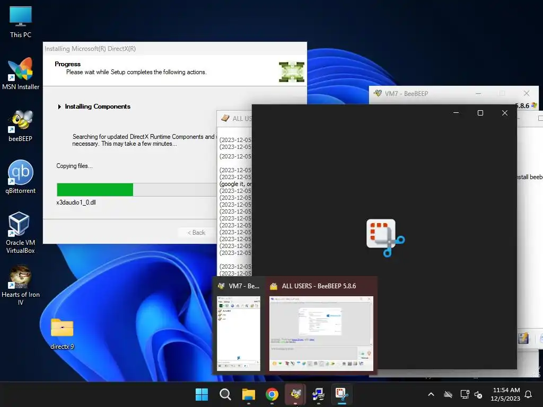Viewport: 543px width, 407px height.
Task: Select the Hearts of Iron IV shortcut
Action: 21,285
